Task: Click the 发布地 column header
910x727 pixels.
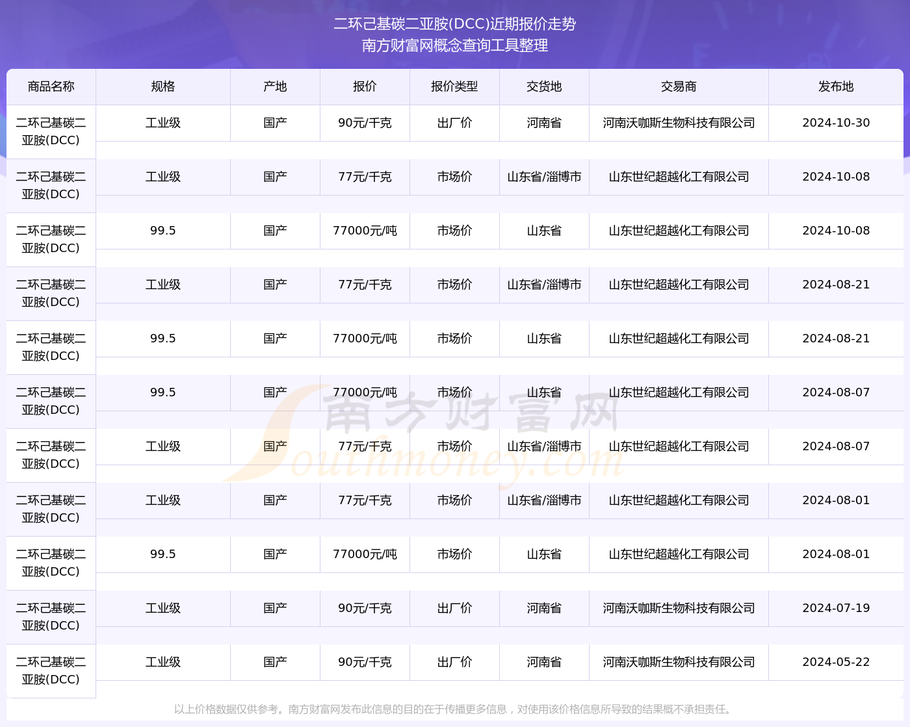Action: click(x=836, y=86)
